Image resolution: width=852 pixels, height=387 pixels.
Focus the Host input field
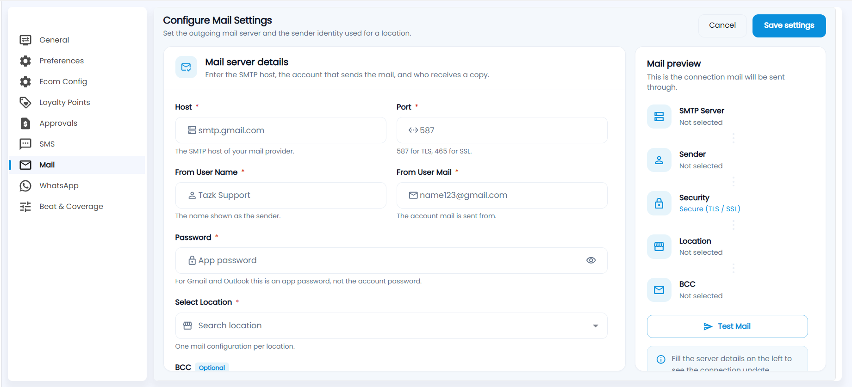(x=280, y=130)
